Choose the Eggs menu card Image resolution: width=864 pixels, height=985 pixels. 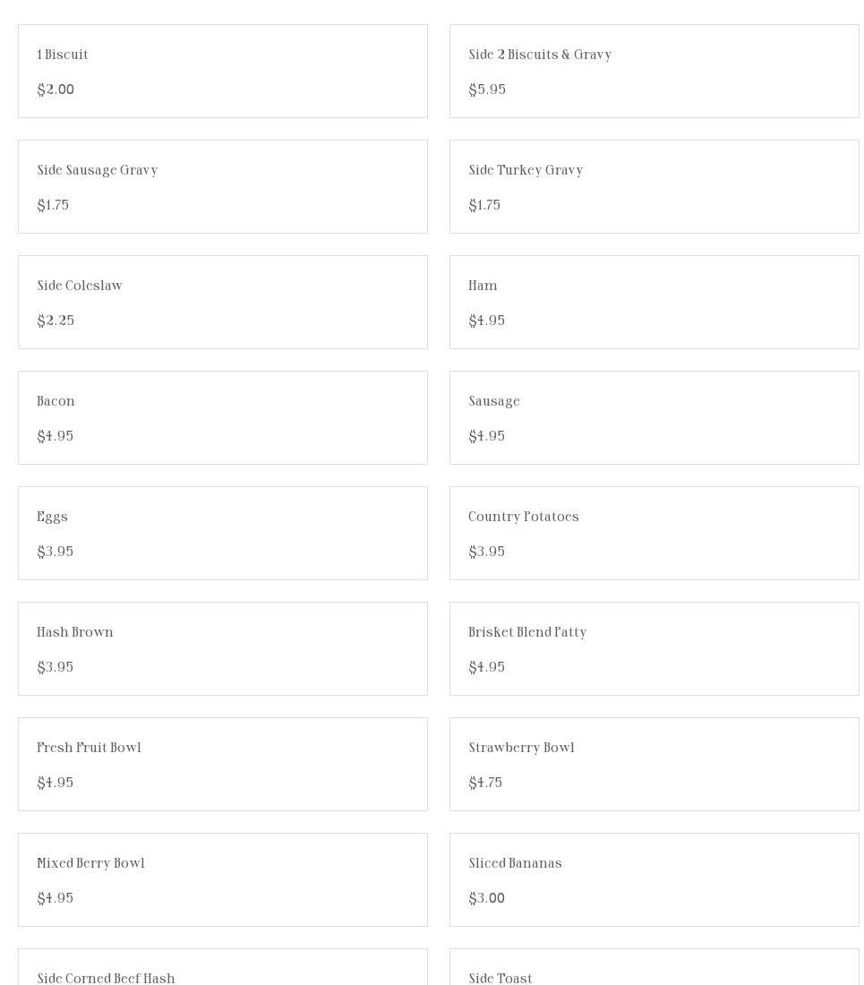(x=222, y=534)
